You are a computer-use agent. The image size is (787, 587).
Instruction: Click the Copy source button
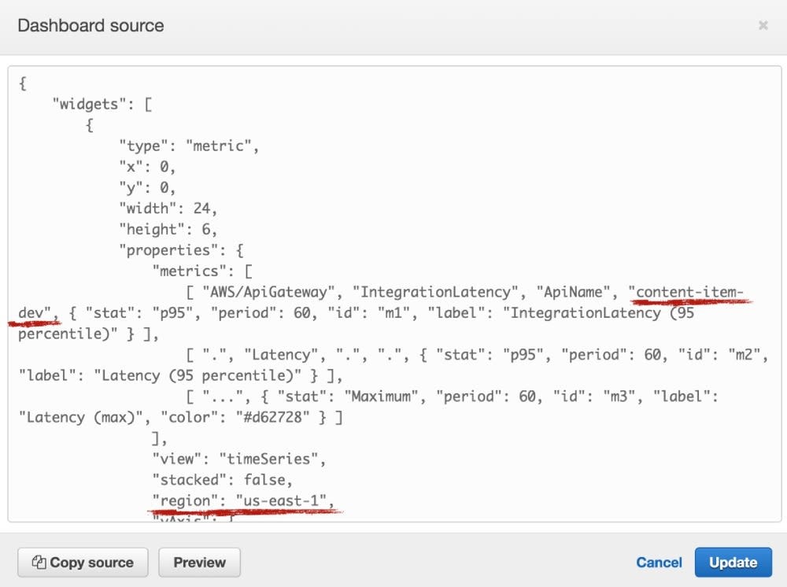(x=83, y=563)
